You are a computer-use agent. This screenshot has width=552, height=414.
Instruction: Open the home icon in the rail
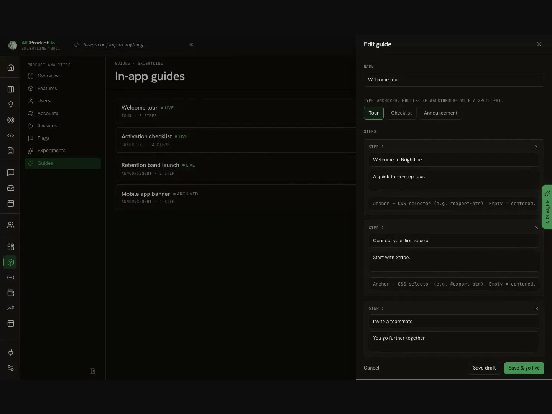tap(11, 67)
